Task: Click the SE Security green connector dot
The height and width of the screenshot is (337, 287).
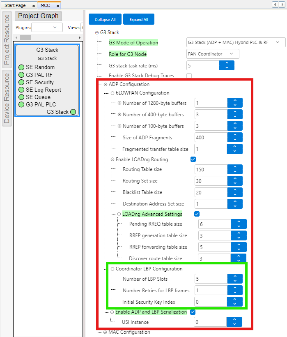Action: coord(21,82)
